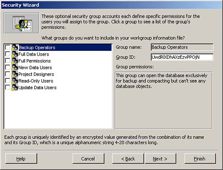Check the Backup Operators checkbox
This screenshot has width=223, height=170.
pos(8,47)
